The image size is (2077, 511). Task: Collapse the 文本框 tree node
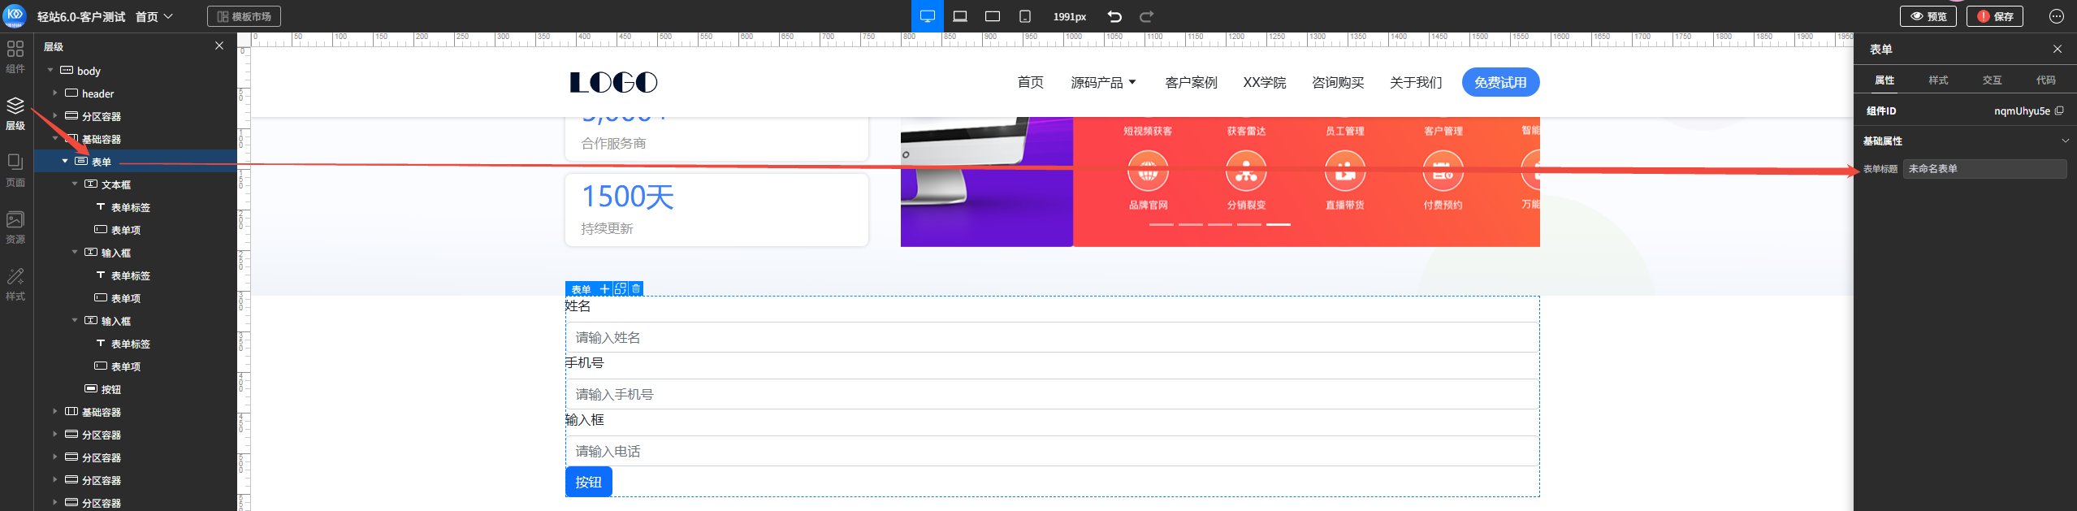point(75,184)
